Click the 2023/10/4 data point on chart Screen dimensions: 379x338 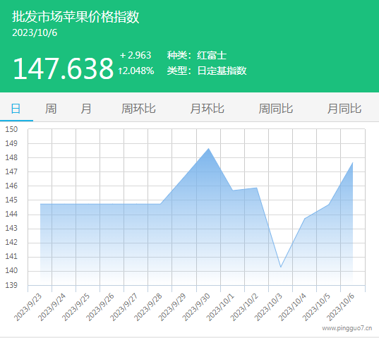[x=305, y=219]
